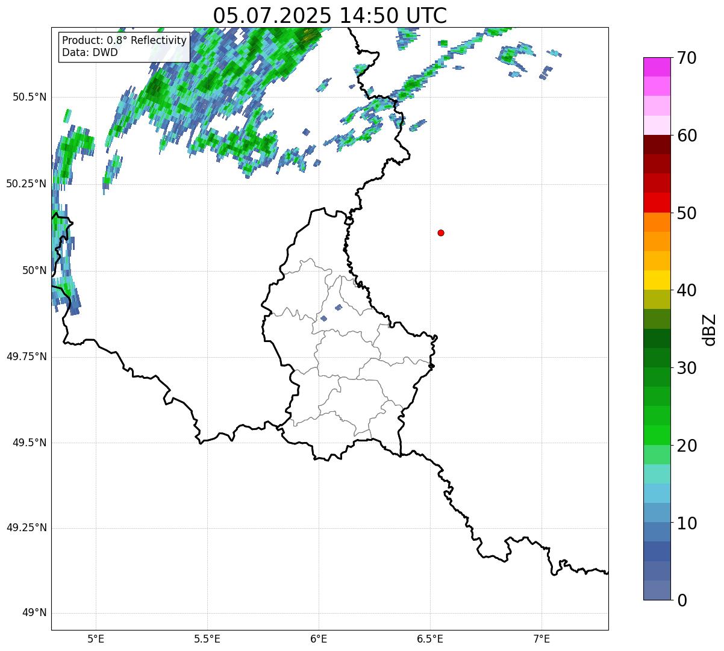
Task: Click the bright green colorbar swatch above 20
Action: (x=657, y=435)
